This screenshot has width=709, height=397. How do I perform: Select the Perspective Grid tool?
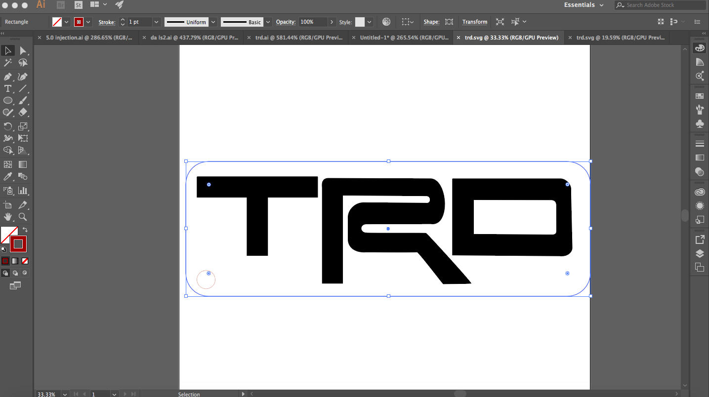[x=23, y=150]
